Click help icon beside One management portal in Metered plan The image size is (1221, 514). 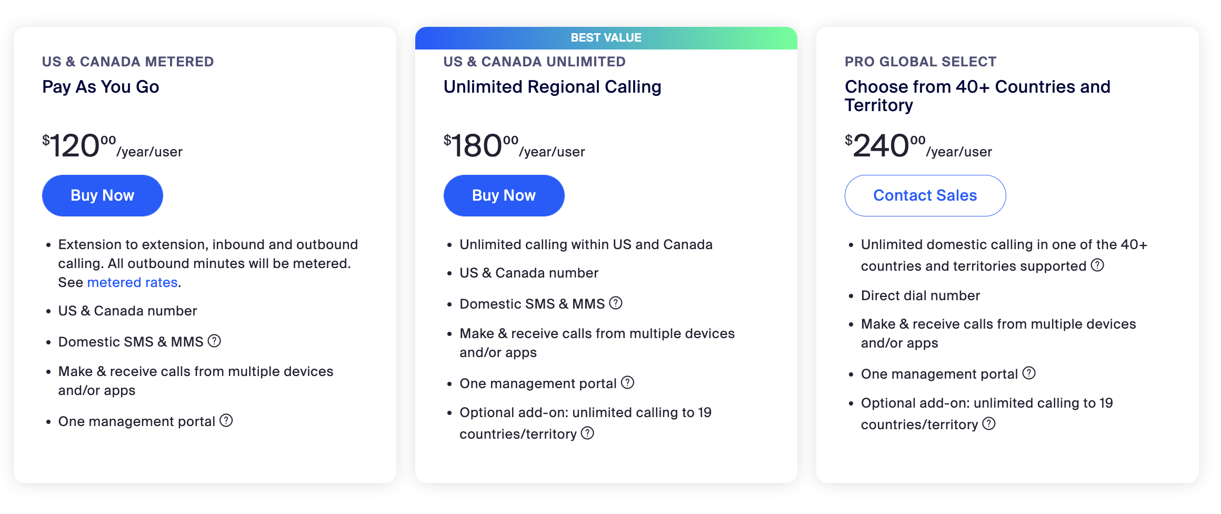click(x=226, y=420)
